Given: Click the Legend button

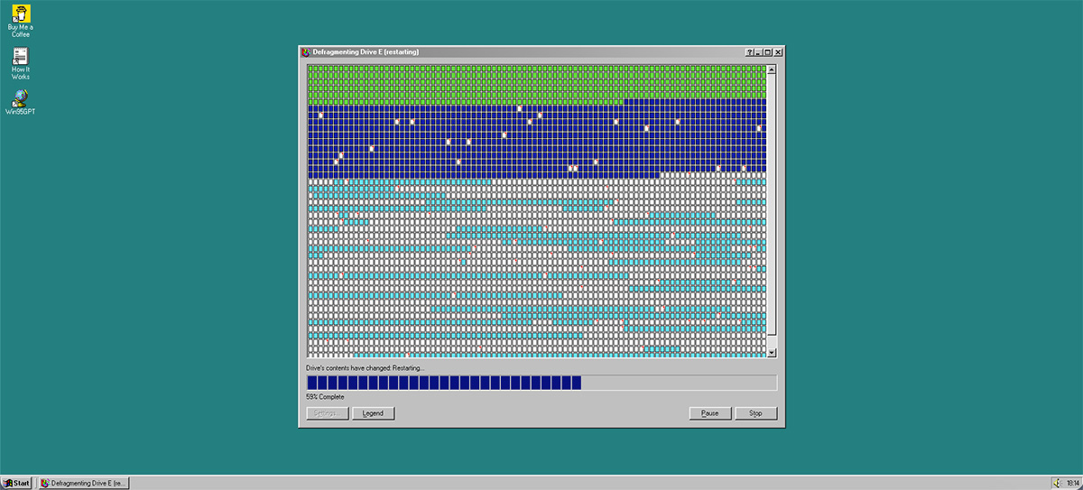Looking at the screenshot, I should (373, 413).
